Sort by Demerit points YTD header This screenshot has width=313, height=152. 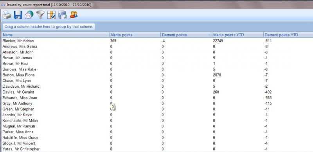[288, 35]
